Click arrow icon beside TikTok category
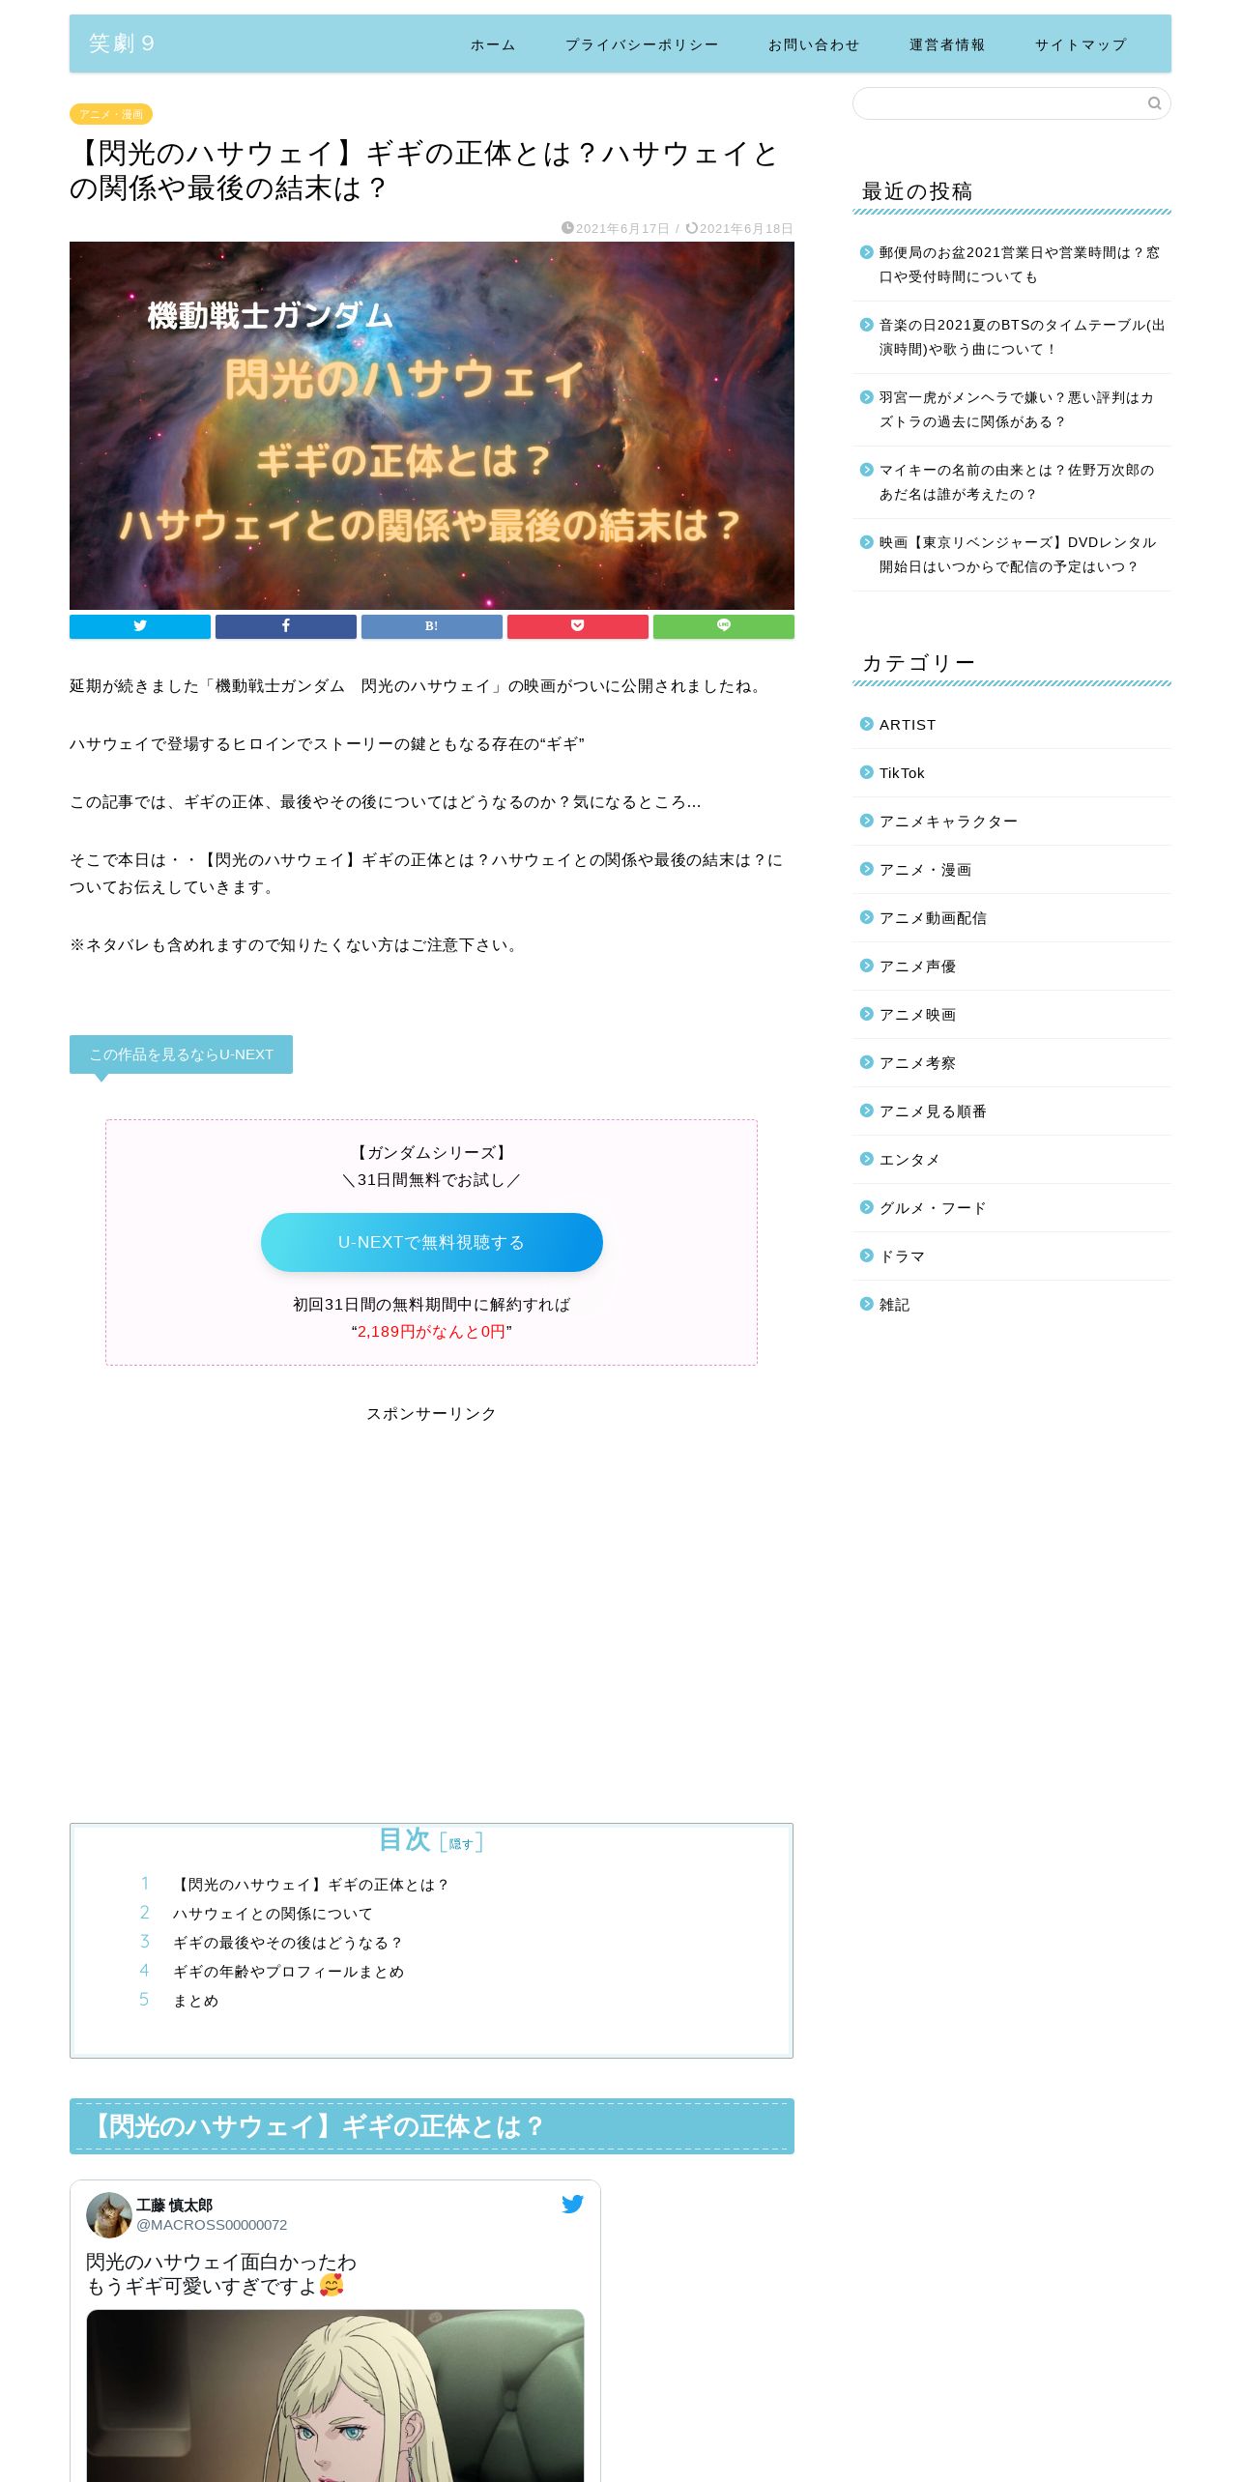This screenshot has width=1241, height=2482. tap(867, 772)
